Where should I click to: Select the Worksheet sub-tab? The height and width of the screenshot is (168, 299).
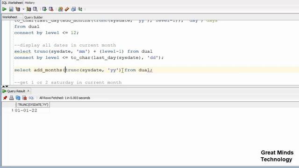coord(10,17)
